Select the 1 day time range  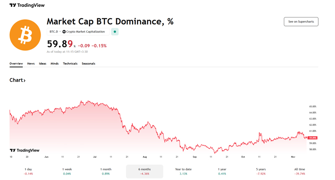(x=28, y=171)
